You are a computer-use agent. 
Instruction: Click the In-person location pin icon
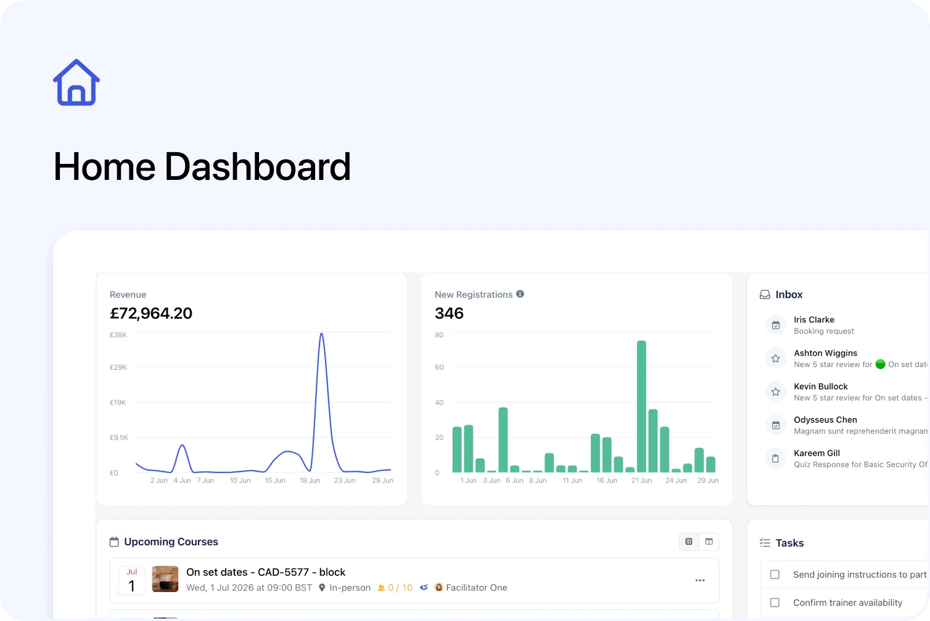coord(322,588)
